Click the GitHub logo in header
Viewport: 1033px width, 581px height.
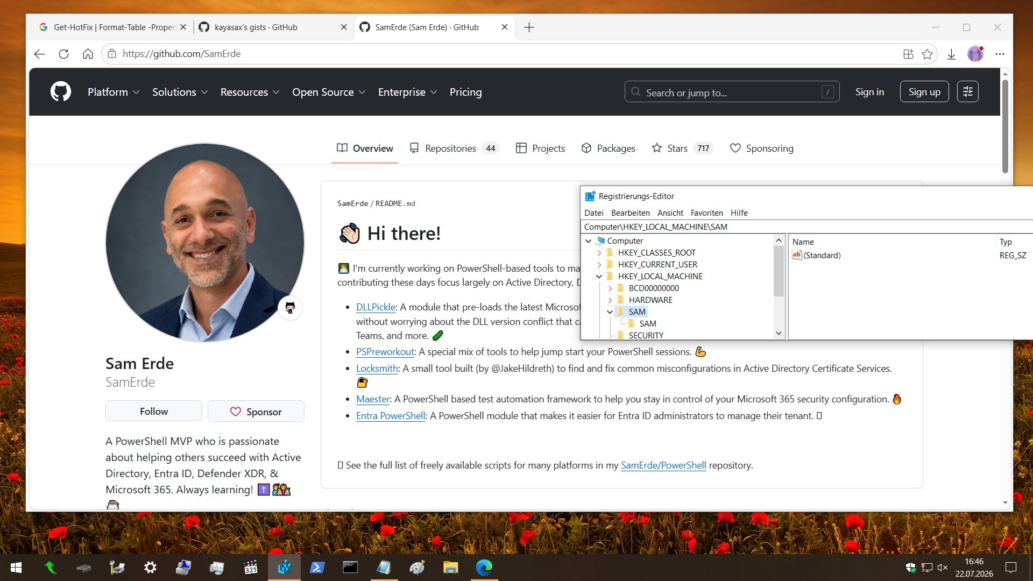click(61, 92)
